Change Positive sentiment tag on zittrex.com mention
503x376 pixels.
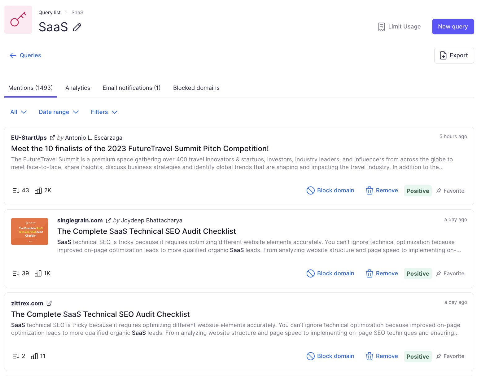(x=418, y=356)
